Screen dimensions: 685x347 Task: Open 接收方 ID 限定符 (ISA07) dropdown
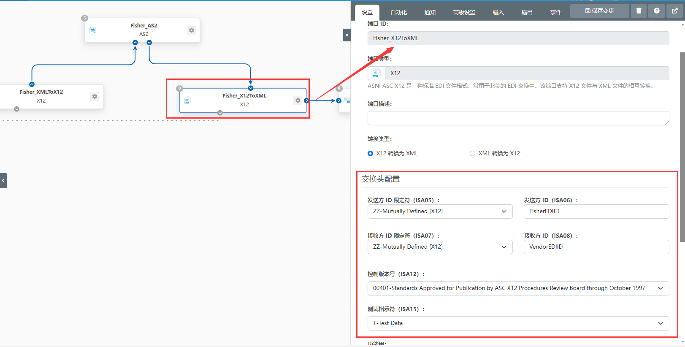coord(440,247)
